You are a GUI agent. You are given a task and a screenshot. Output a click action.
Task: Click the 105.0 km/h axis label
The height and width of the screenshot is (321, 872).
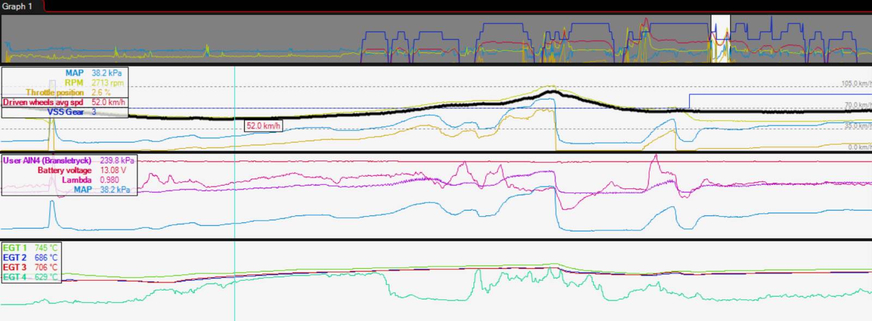[856, 84]
